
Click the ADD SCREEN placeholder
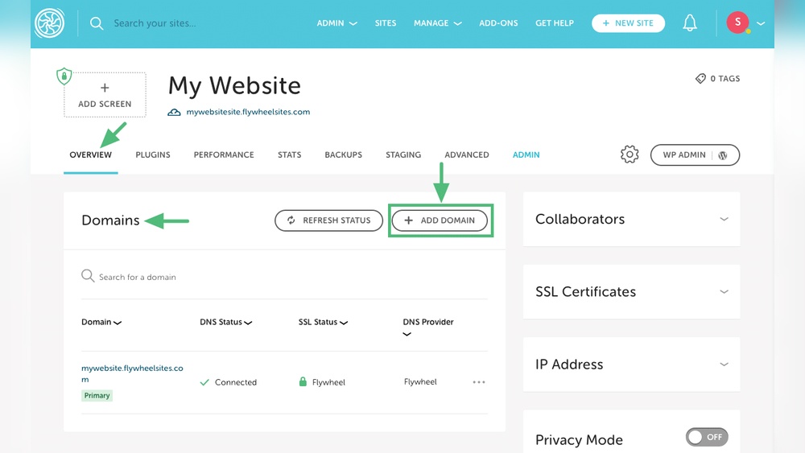tap(105, 95)
